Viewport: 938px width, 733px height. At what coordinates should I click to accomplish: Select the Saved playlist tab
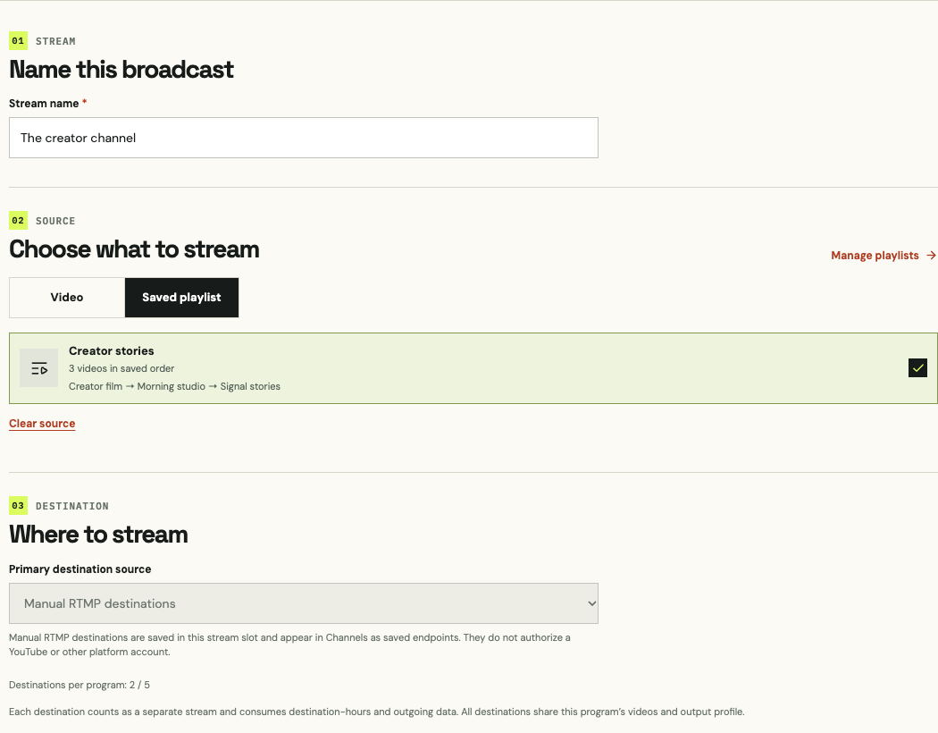tap(182, 298)
